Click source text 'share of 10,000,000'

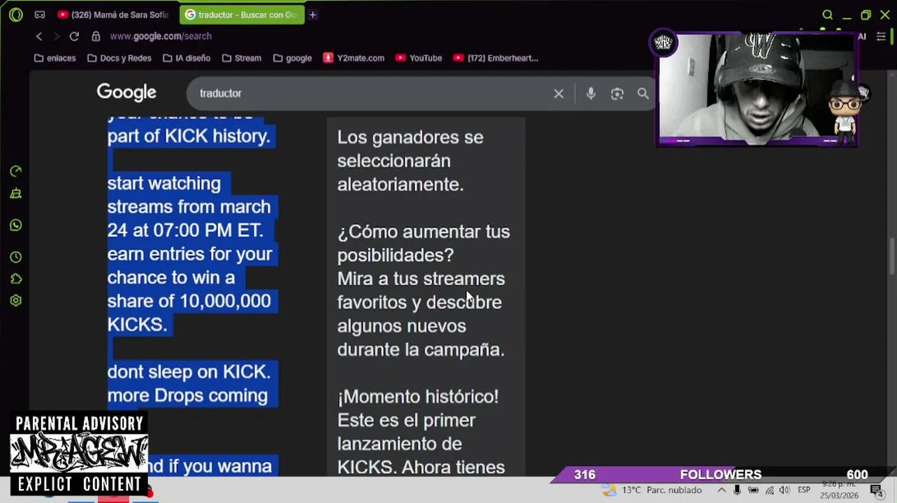pos(189,301)
